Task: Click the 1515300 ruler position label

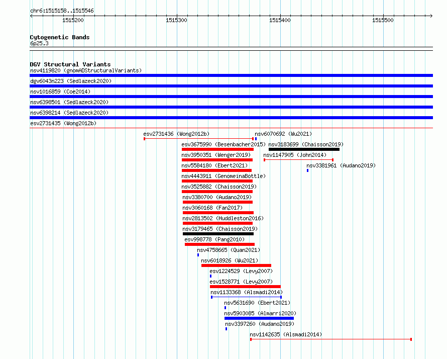Action: point(176,20)
